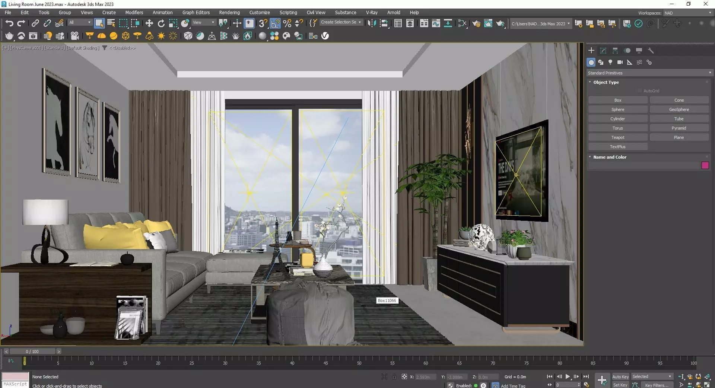Activate the Select Object tool
Screen dimensions: 715x388
click(x=99, y=23)
